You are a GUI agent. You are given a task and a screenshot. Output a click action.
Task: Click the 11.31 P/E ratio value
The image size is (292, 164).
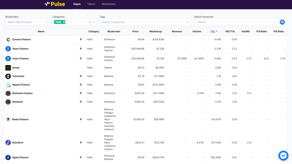pos(283,58)
